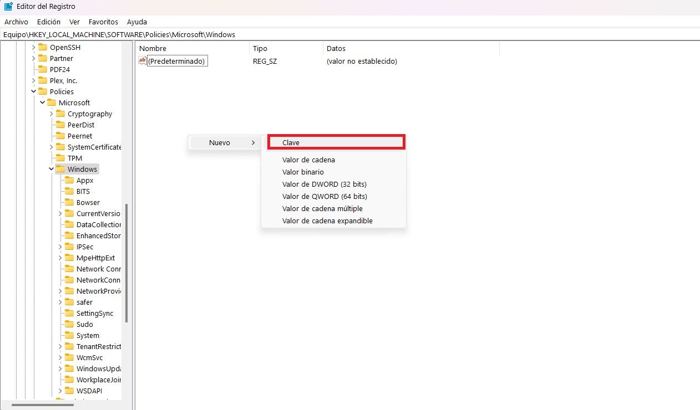Image resolution: width=700 pixels, height=410 pixels.
Task: Click the TPM folder icon
Action: point(60,158)
